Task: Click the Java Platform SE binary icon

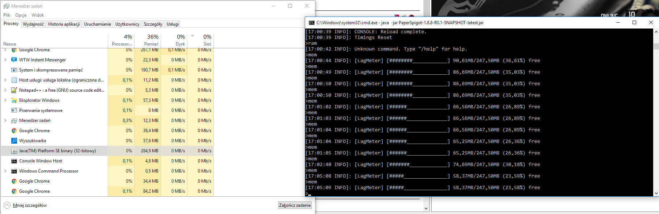Action: click(x=14, y=151)
